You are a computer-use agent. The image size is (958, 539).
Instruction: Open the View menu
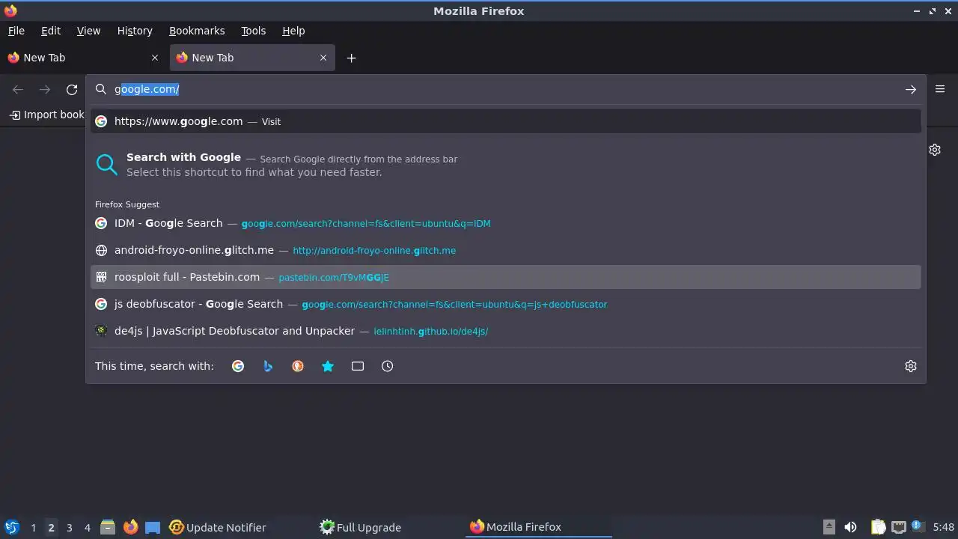[x=88, y=31]
